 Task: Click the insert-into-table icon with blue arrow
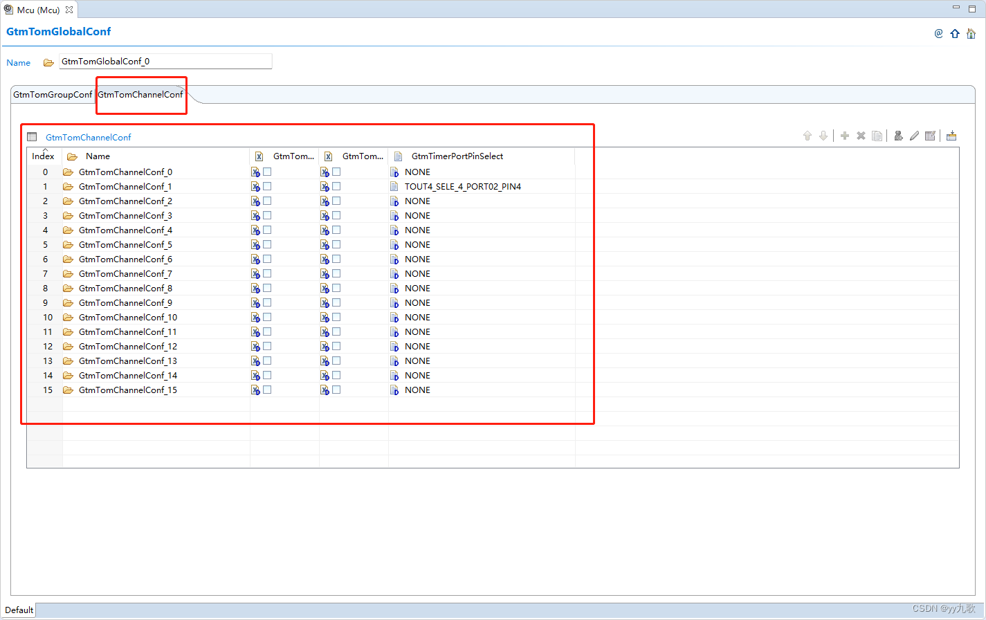[951, 136]
